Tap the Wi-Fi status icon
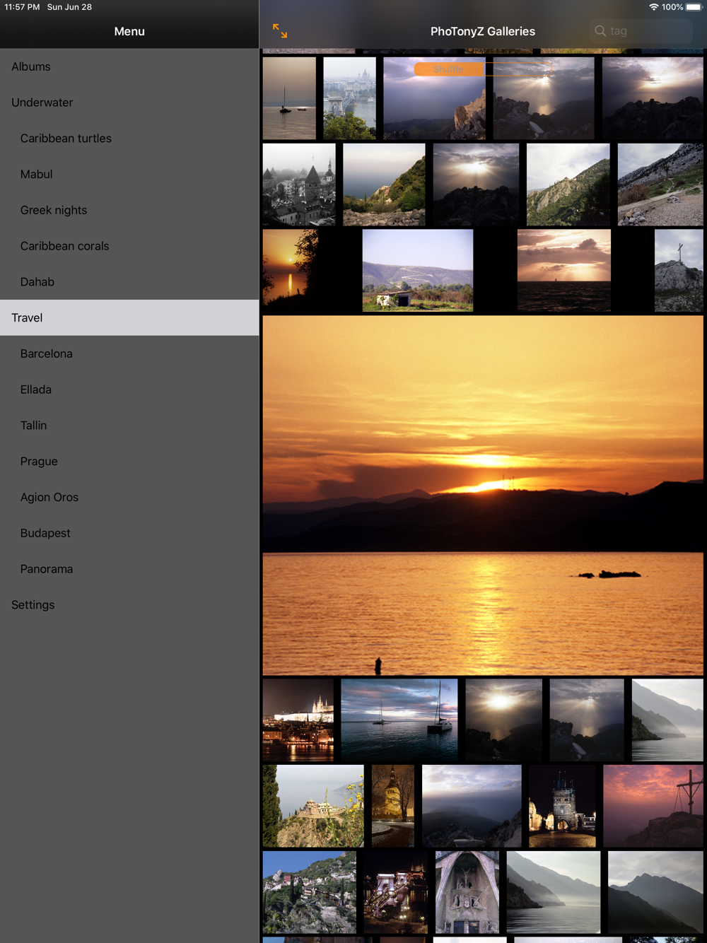 pos(654,7)
